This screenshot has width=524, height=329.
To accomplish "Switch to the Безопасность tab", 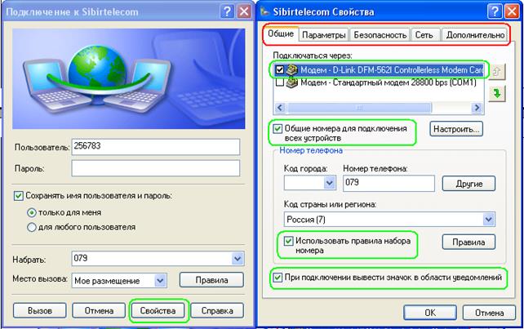I will (380, 35).
